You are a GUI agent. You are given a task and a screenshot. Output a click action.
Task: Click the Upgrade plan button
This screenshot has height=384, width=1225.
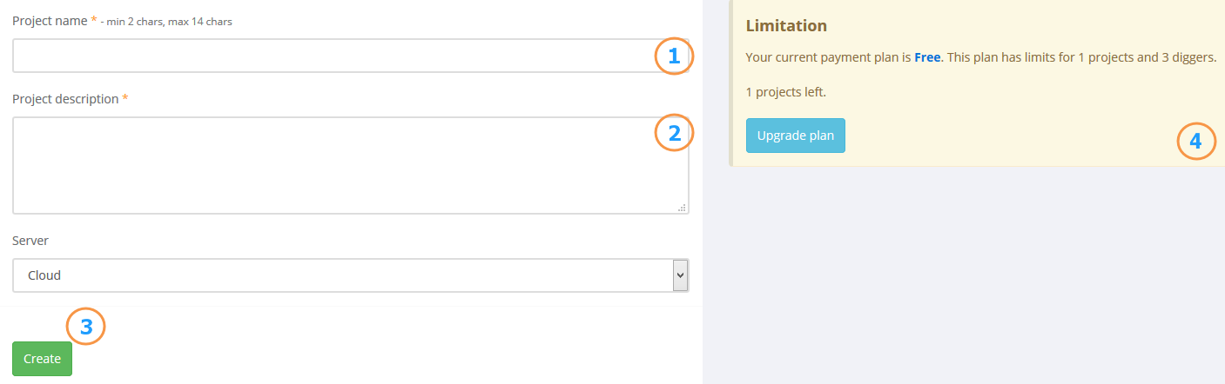point(796,136)
